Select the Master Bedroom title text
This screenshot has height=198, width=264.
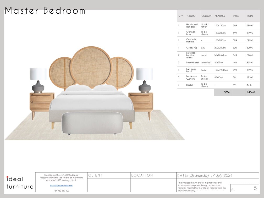(x=45, y=11)
